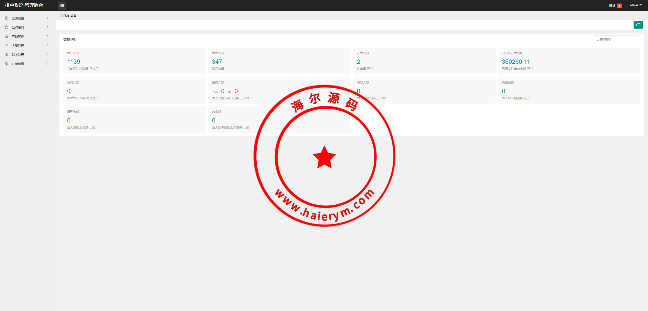This screenshot has width=648, height=311.
Task: Click the dollar icon for 财务管理
Action: point(7,55)
